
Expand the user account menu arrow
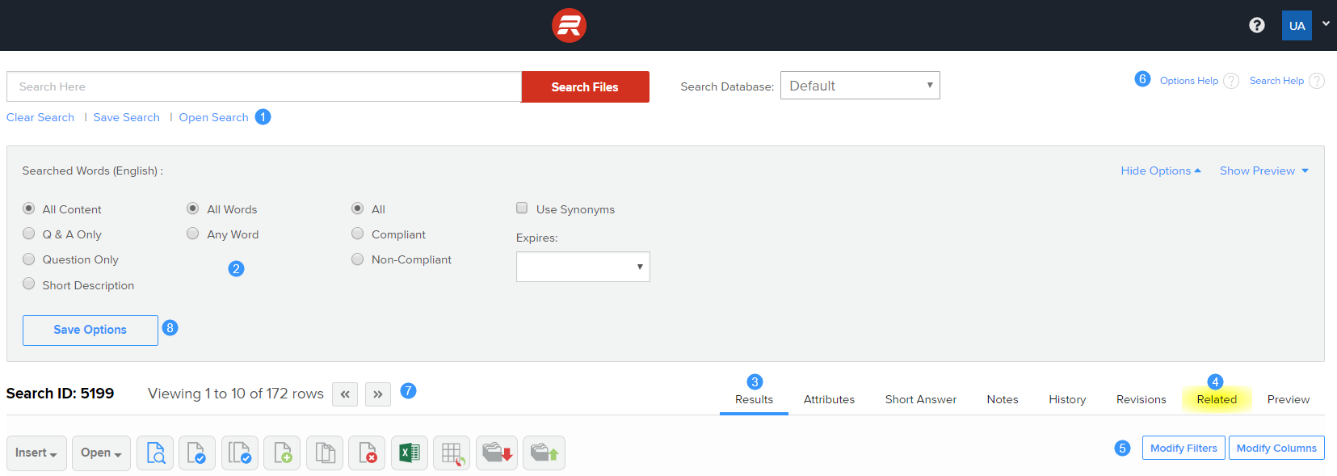click(x=1326, y=24)
